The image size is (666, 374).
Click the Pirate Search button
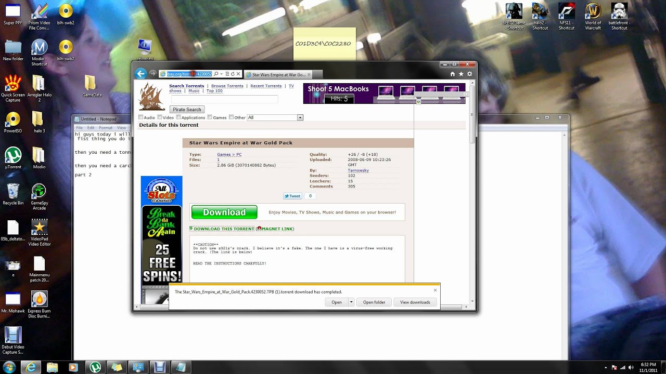187,109
